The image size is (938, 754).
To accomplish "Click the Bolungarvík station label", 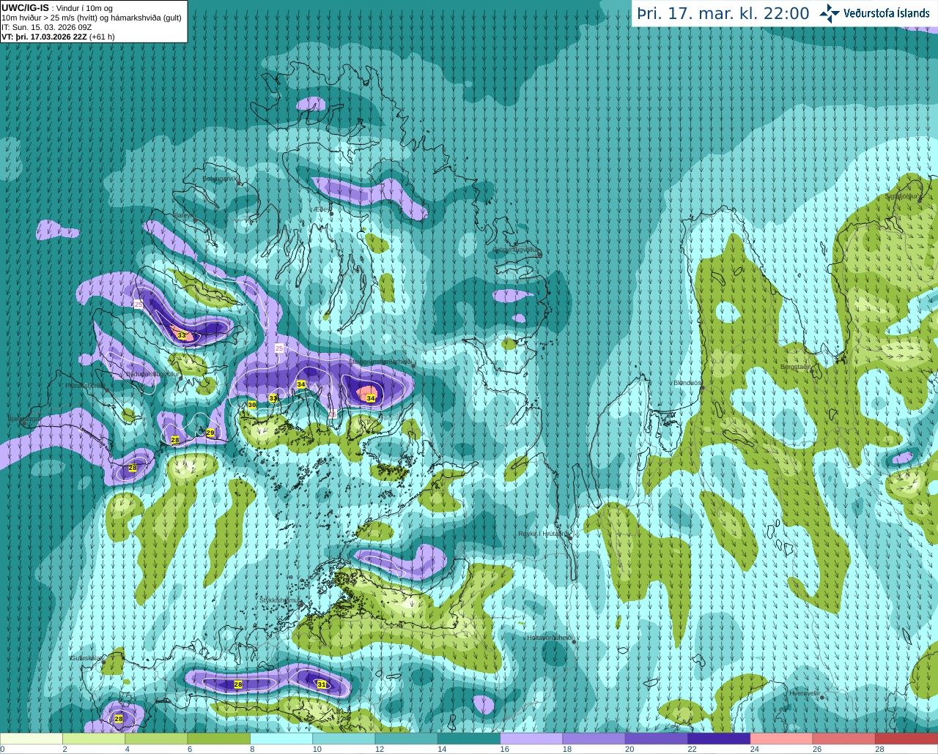I will [221, 178].
